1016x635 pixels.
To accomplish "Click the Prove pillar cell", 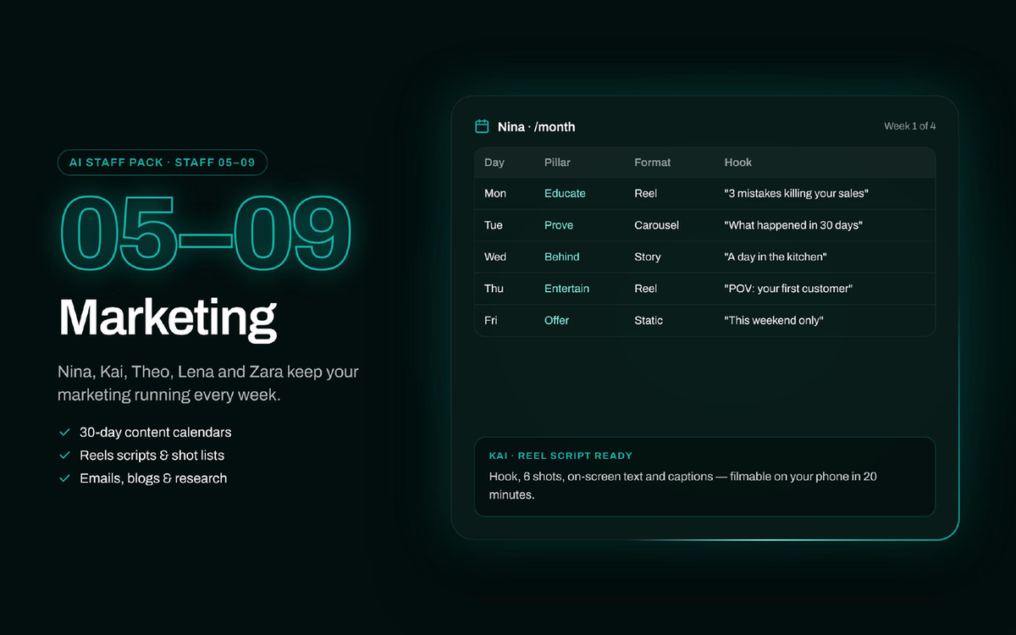I will [559, 225].
